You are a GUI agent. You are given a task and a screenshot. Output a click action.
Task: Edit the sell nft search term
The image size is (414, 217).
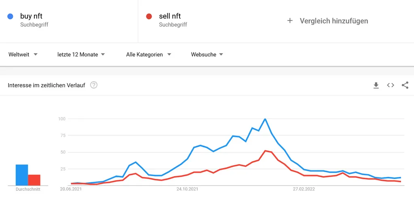170,17
